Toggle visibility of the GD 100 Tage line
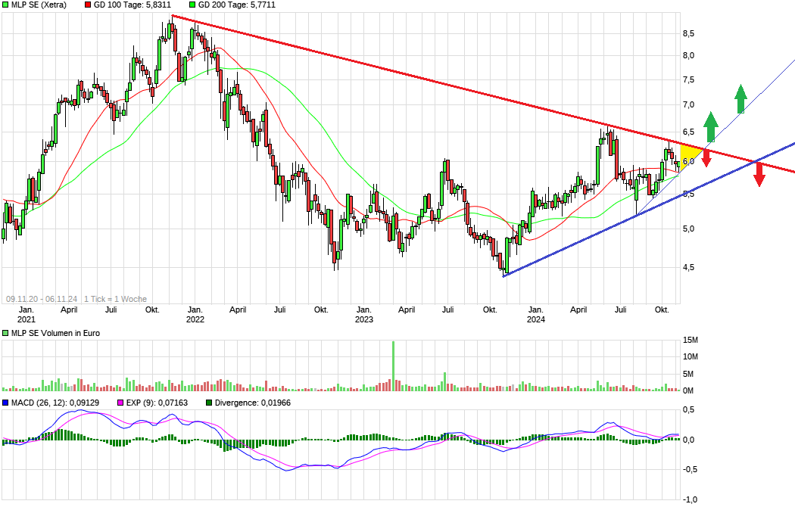Viewport: 795px width, 507px height. (x=86, y=5)
